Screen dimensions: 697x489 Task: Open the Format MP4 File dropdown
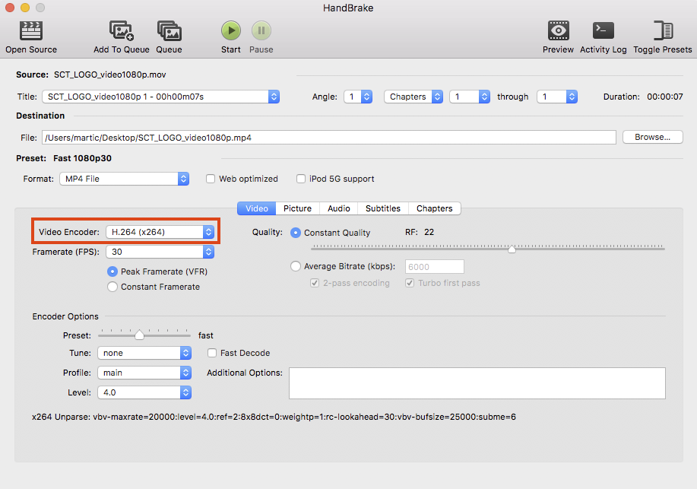click(125, 179)
